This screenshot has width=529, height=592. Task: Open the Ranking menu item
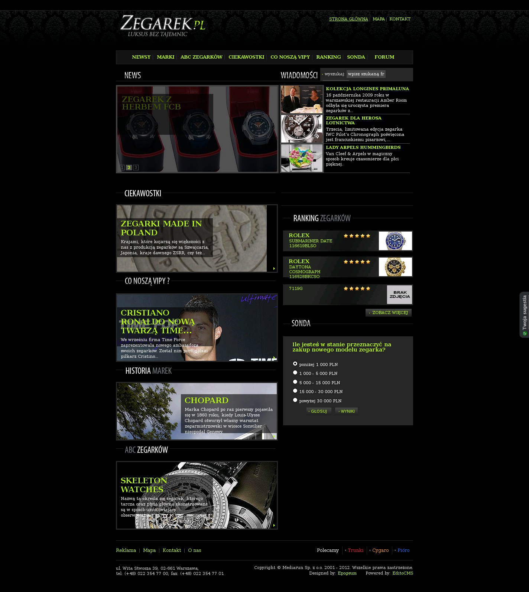pos(328,57)
